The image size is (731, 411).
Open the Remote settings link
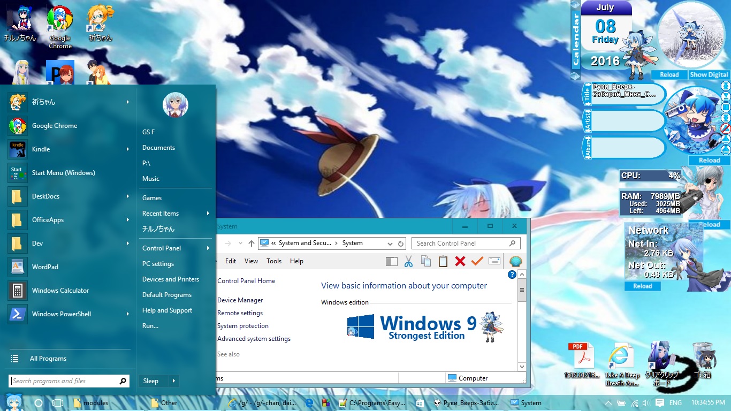pyautogui.click(x=240, y=313)
